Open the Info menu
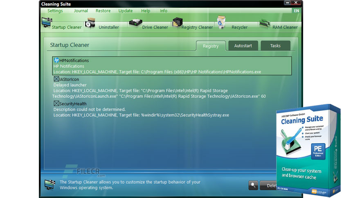 pos(163,11)
